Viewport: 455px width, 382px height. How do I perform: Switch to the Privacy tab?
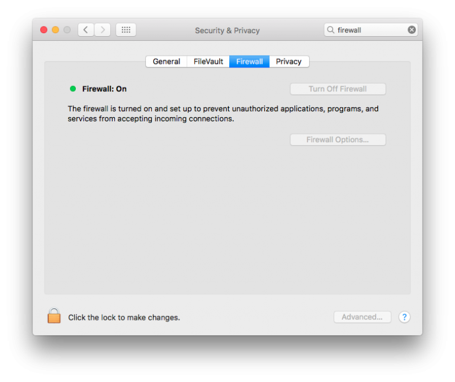[289, 62]
